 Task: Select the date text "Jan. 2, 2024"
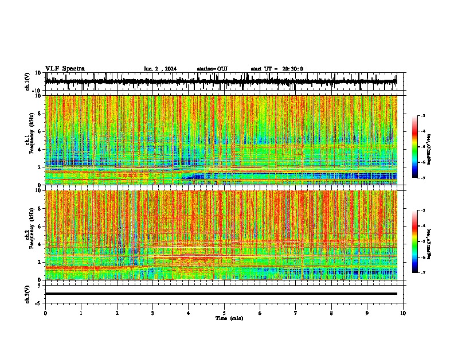pyautogui.click(x=160, y=69)
